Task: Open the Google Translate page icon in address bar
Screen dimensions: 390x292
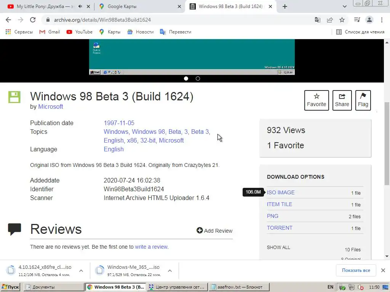Action: (317, 20)
